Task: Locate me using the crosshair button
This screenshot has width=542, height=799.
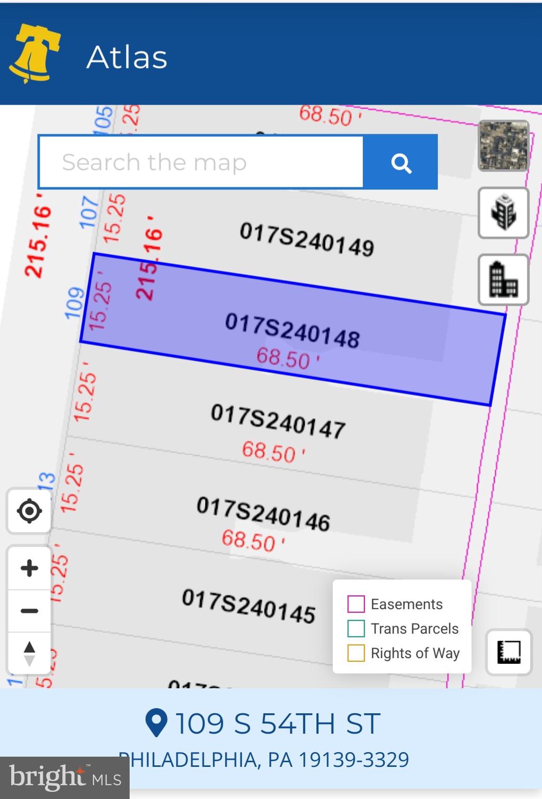Action: (29, 511)
